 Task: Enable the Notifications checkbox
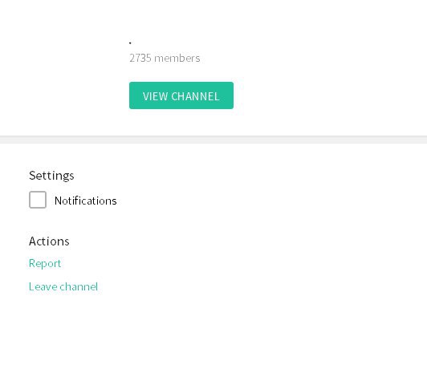[x=38, y=200]
